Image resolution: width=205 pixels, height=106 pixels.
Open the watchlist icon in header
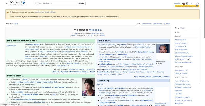pos(191,3)
